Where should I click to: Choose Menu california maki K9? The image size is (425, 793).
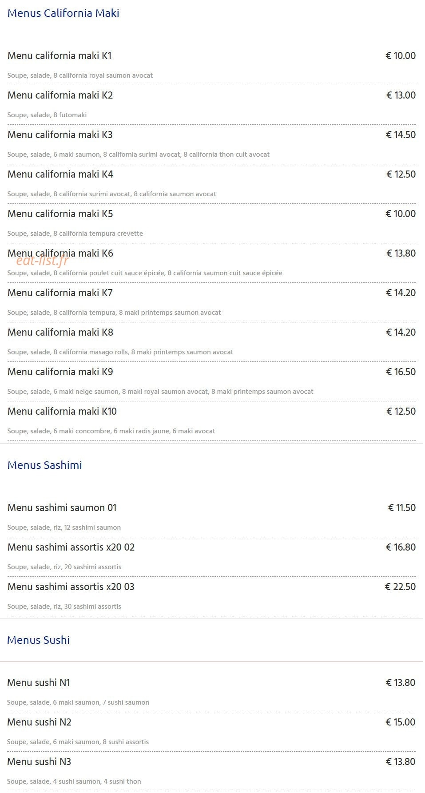(x=60, y=372)
